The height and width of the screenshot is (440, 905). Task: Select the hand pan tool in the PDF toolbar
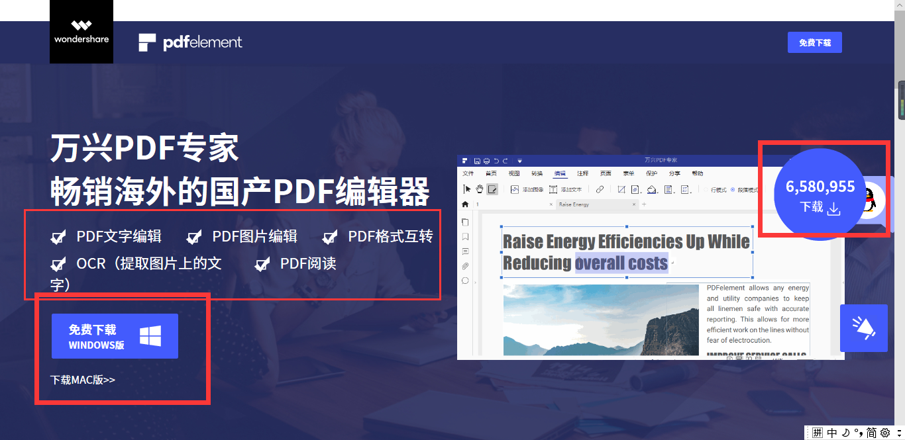click(x=479, y=189)
